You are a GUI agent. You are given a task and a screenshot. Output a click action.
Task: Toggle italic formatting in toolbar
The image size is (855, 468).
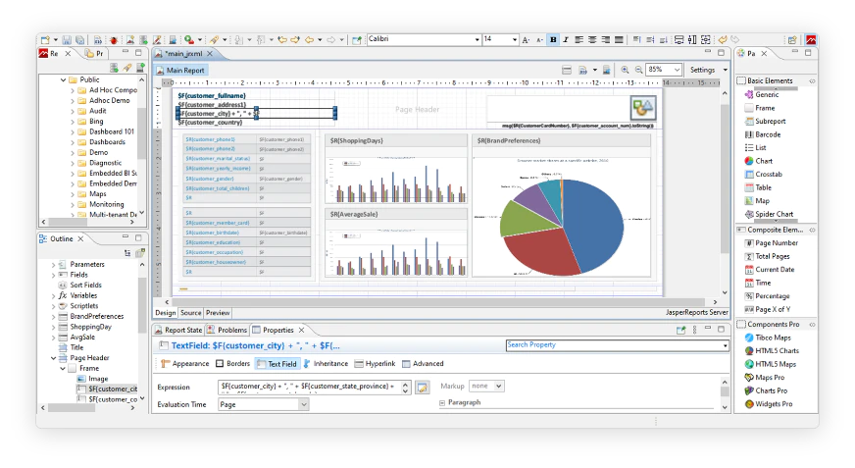pos(566,39)
